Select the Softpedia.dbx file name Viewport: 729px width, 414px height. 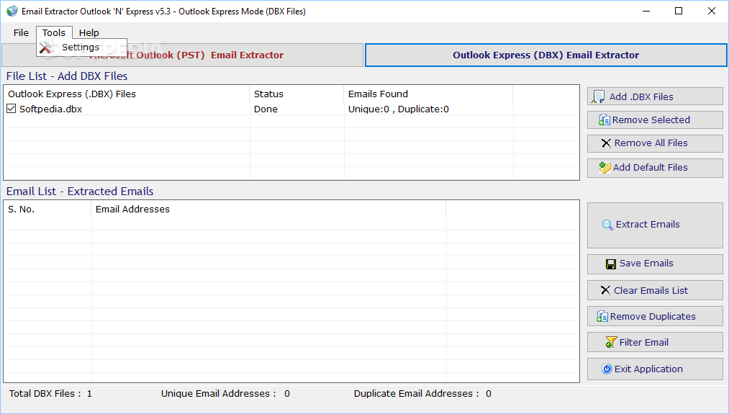click(x=50, y=109)
